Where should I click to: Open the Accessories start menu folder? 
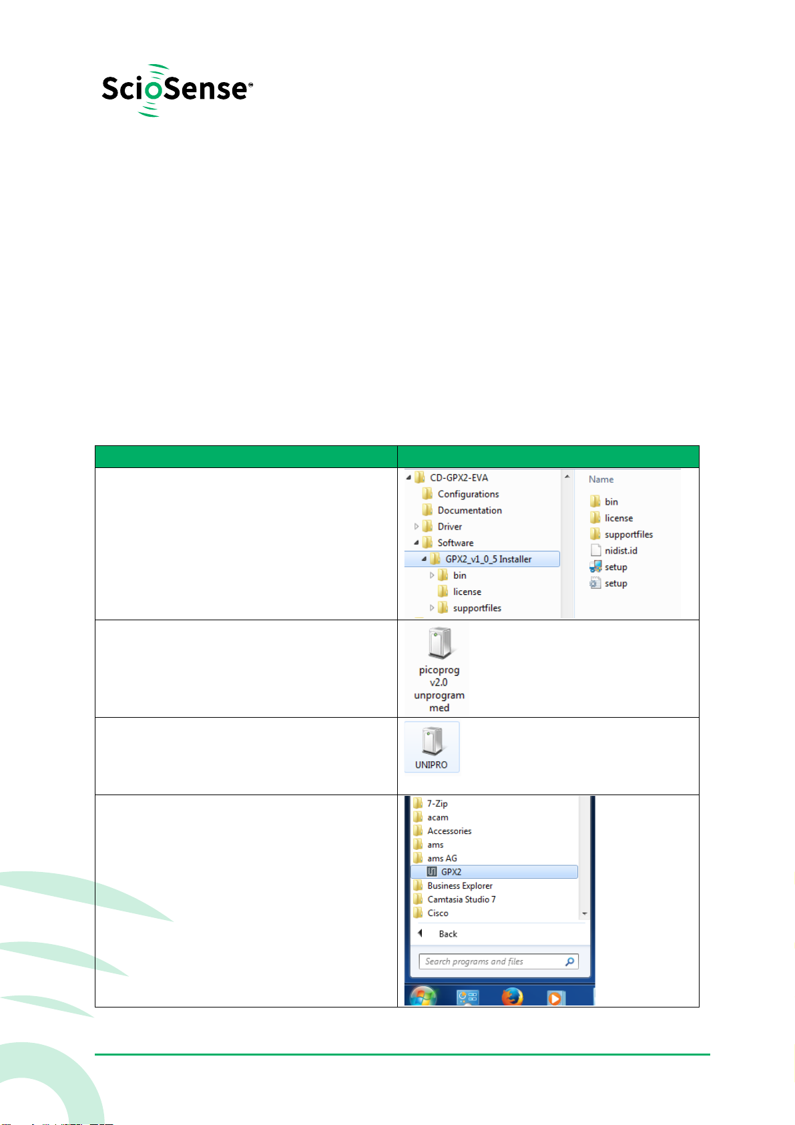pos(443,831)
